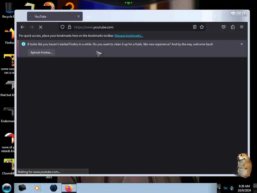Open the media player taskbar icon

(x=37, y=188)
